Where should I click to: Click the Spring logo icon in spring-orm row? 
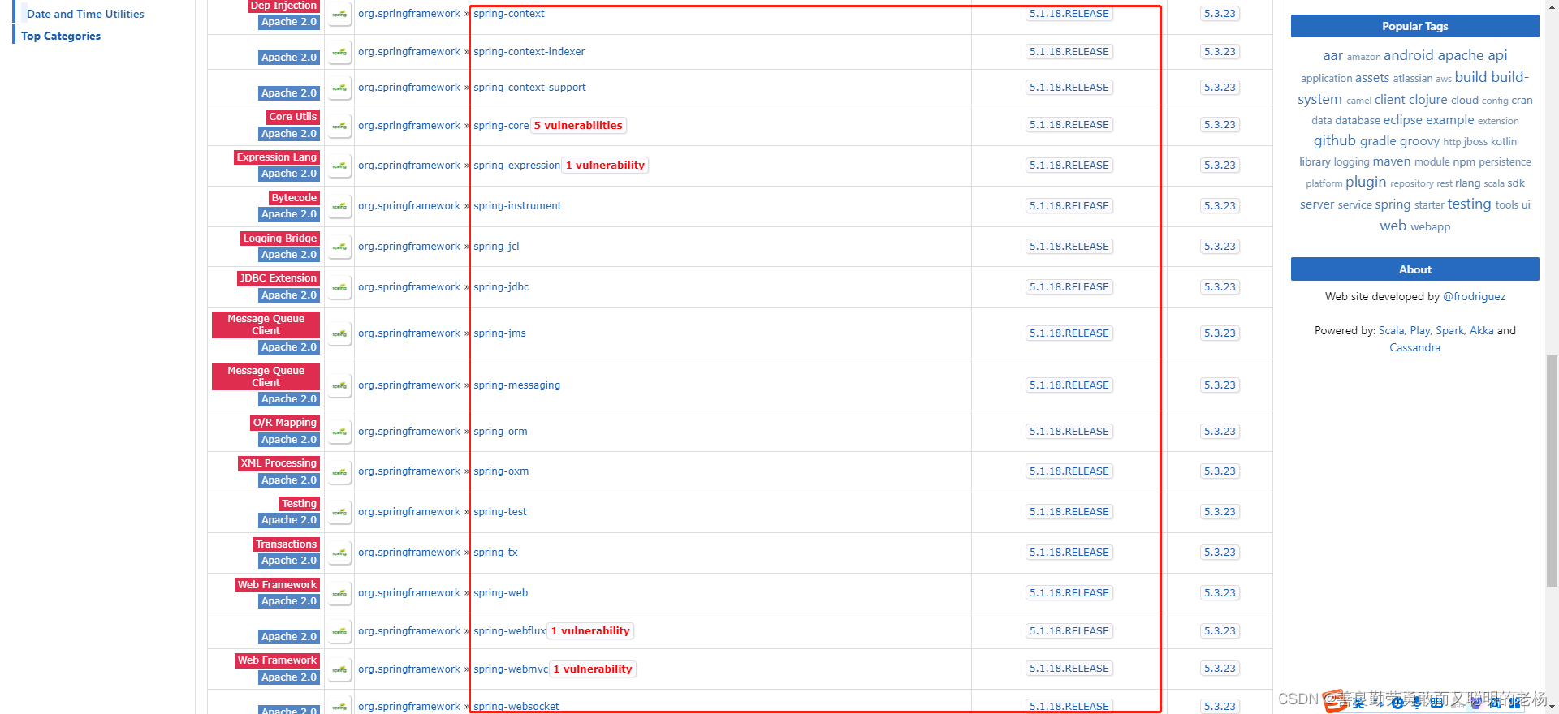coord(339,432)
